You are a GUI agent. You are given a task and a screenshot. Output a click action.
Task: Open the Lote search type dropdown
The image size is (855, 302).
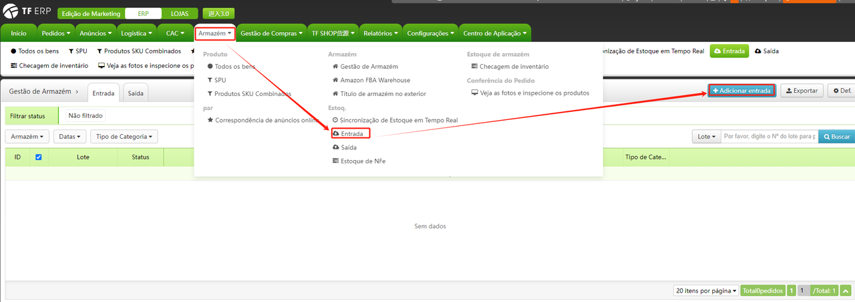[707, 136]
